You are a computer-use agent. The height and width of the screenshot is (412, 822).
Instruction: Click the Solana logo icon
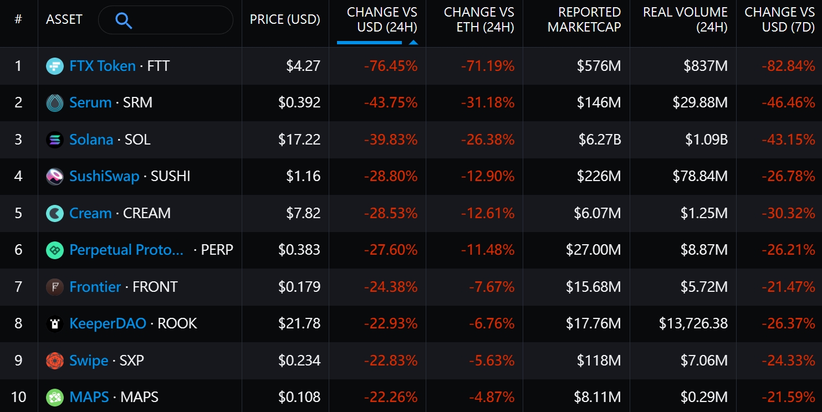[x=55, y=140]
